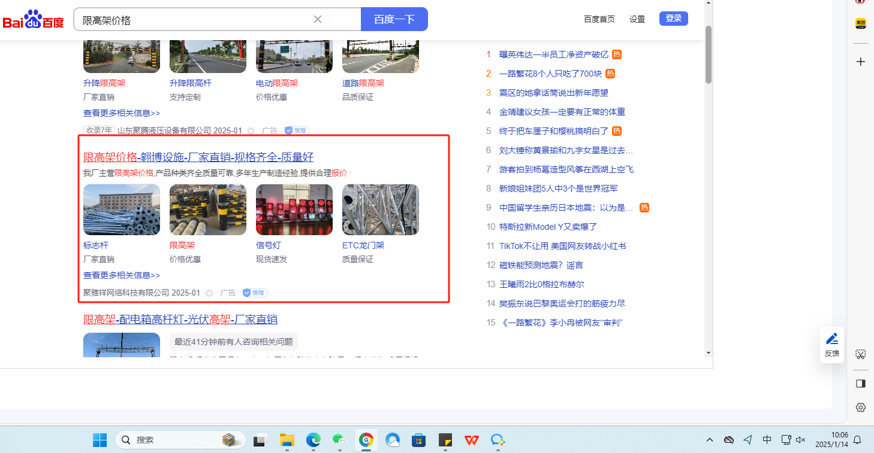This screenshot has height=453, width=874.
Task: Click the plus icon in the sidebar
Action: pos(861,62)
